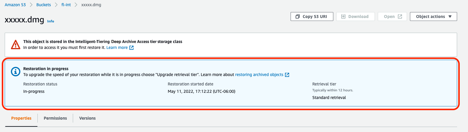Navigate to Buckets breadcrumb link
The height and width of the screenshot is (132, 468).
tap(44, 5)
